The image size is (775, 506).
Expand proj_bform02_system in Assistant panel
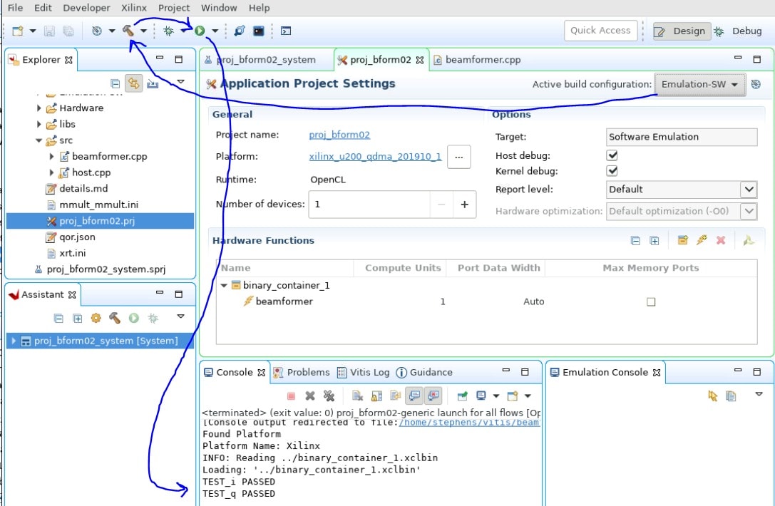point(14,341)
